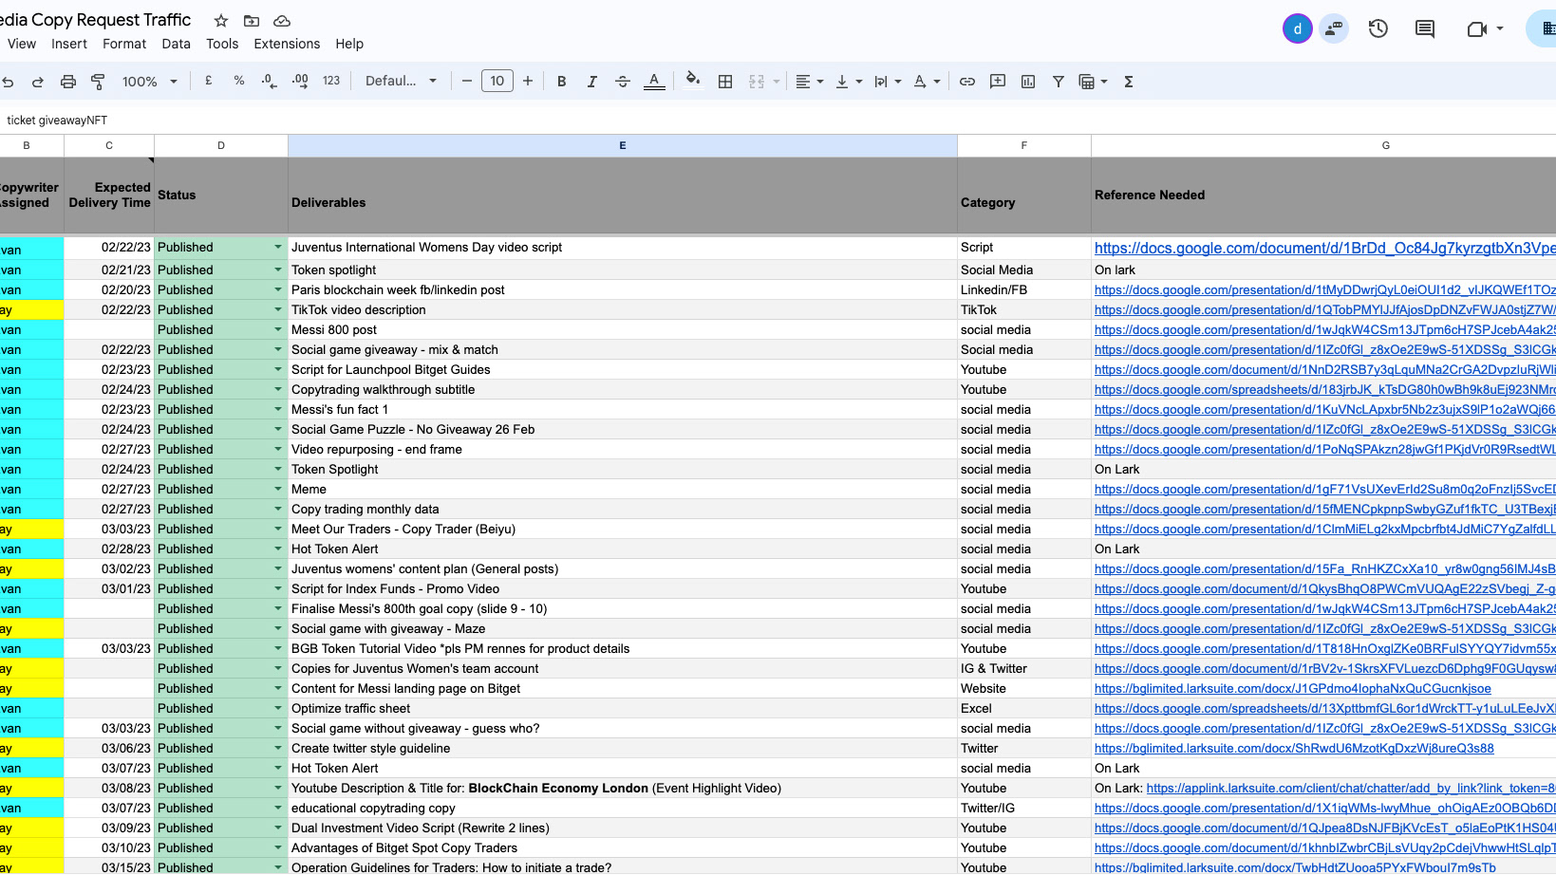1556x875 pixels.
Task: Open more number formats 123
Action: [x=331, y=82]
